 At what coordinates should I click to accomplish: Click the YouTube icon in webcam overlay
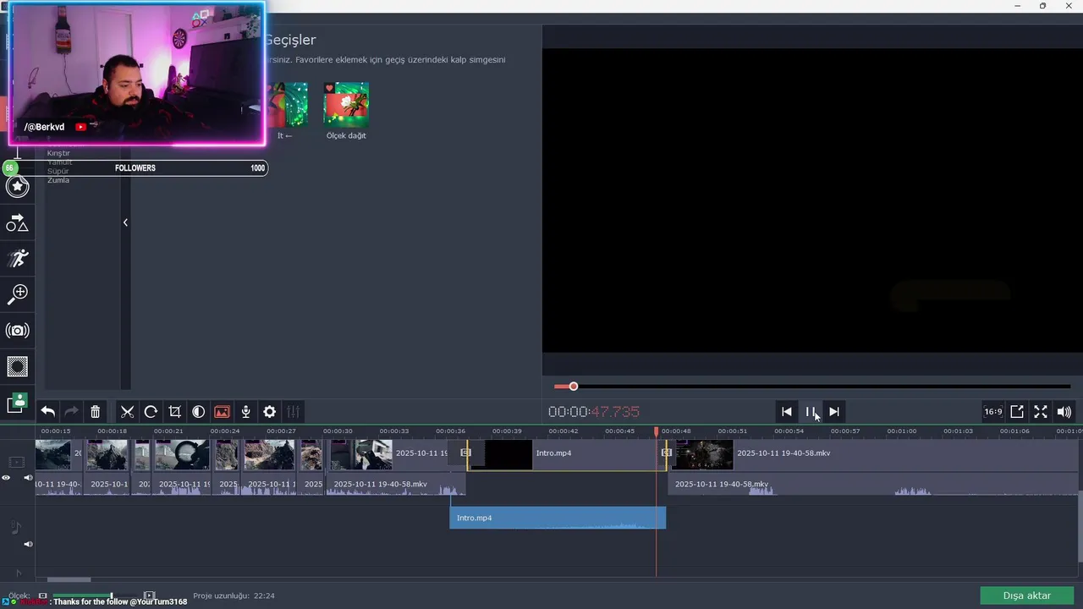coord(81,127)
